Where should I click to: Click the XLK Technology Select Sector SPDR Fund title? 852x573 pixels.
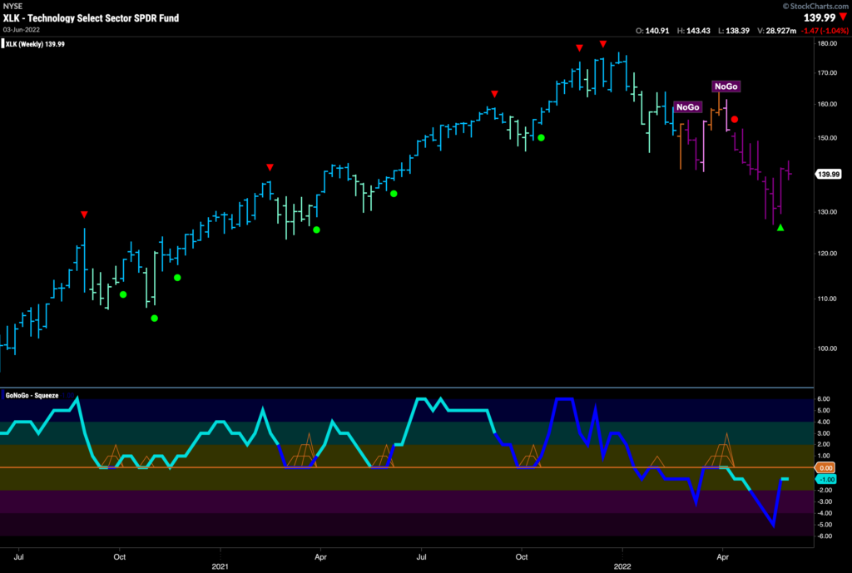point(91,18)
